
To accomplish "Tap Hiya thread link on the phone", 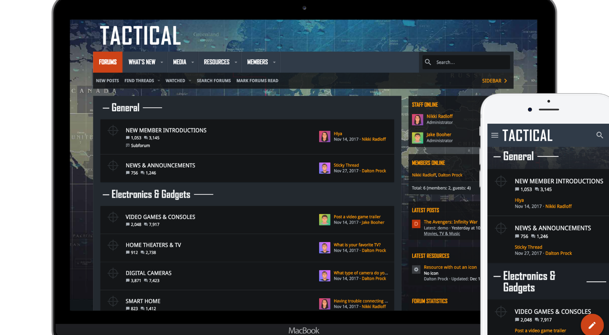I will click(x=519, y=200).
